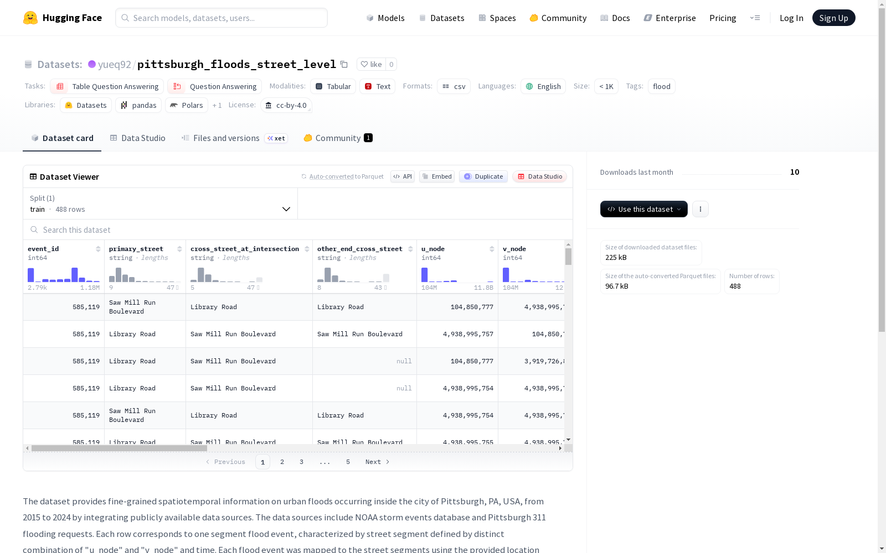Open the yueq92 profile link

point(114,64)
